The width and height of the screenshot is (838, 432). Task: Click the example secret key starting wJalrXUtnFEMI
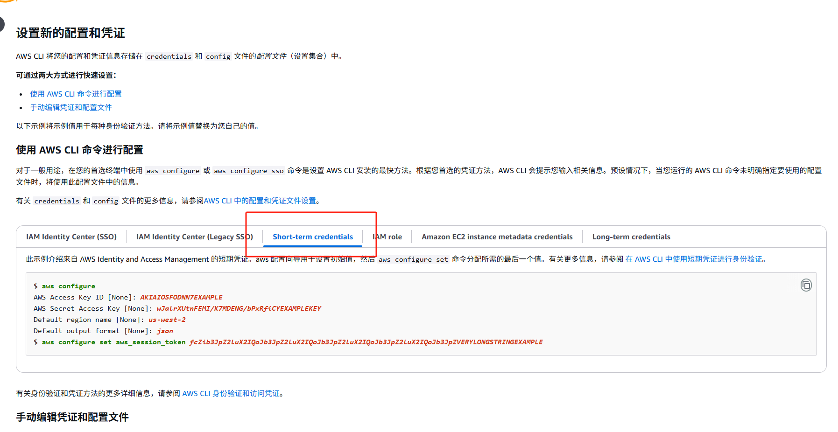point(239,308)
